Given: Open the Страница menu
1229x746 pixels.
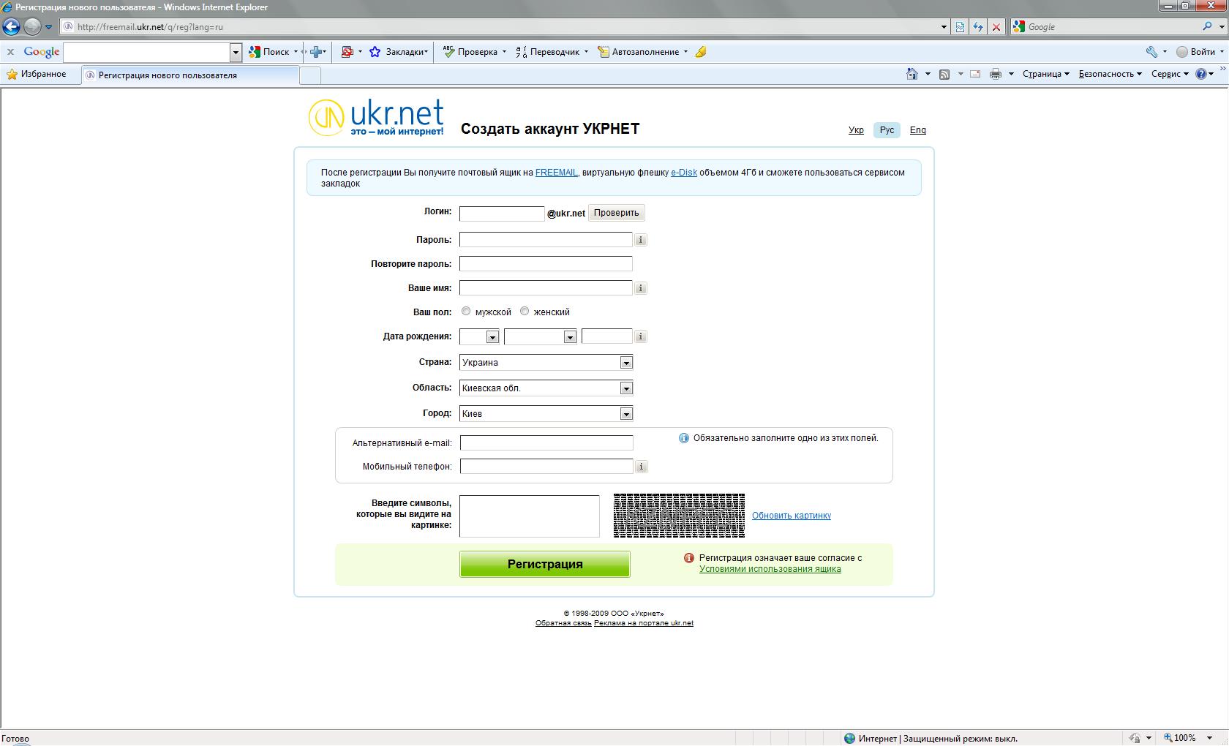Looking at the screenshot, I should click(1046, 74).
